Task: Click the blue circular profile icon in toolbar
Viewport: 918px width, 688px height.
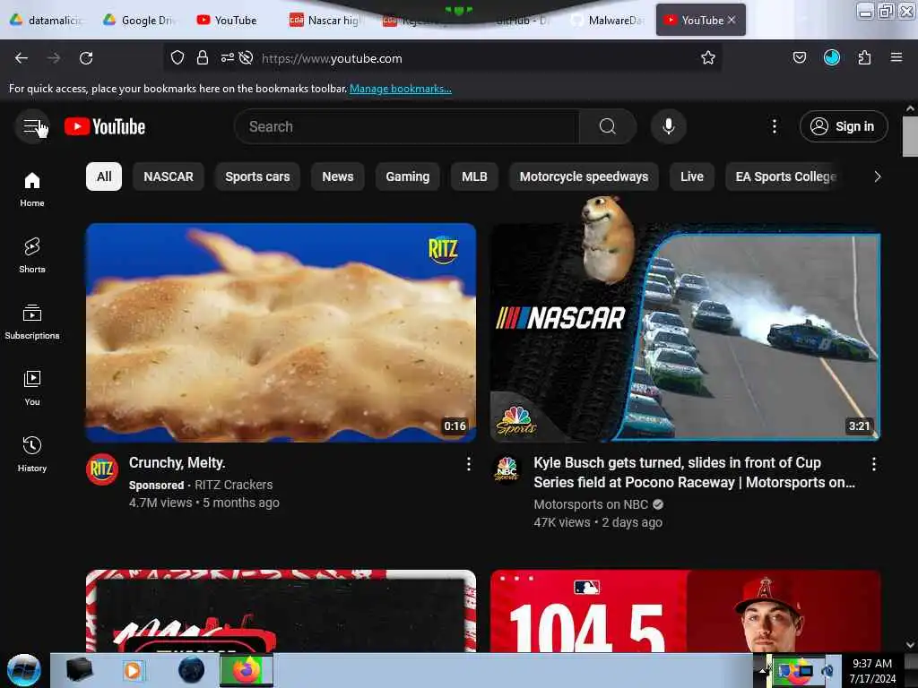Action: (x=831, y=58)
